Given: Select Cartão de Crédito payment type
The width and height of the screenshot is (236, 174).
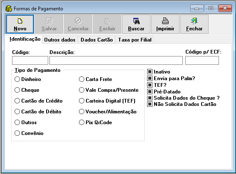Looking at the screenshot, I should (17, 101).
